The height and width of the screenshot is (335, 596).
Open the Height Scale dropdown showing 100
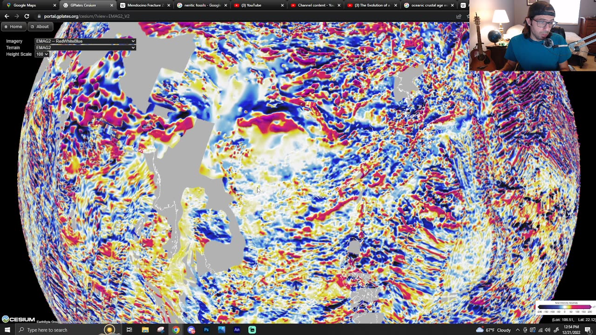[x=42, y=54]
